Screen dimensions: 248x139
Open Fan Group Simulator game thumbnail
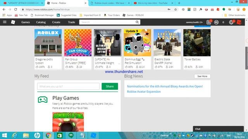pos(78,42)
